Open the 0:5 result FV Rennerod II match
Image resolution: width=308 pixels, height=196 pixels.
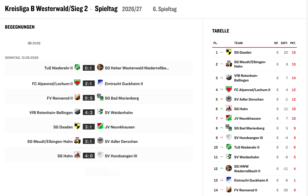pos(89,98)
